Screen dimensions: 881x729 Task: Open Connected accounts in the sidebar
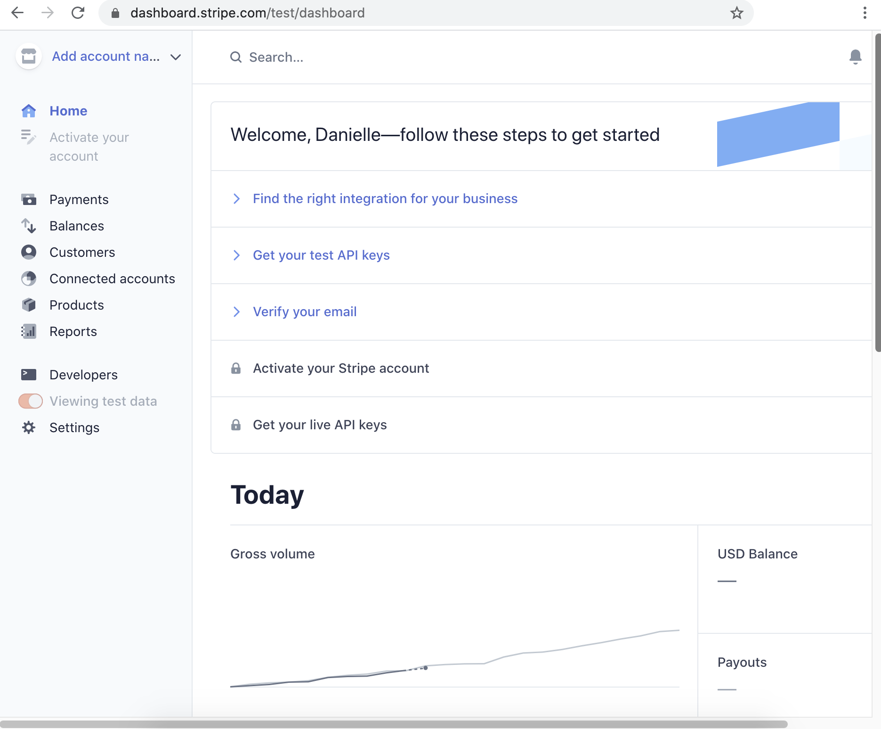113,278
